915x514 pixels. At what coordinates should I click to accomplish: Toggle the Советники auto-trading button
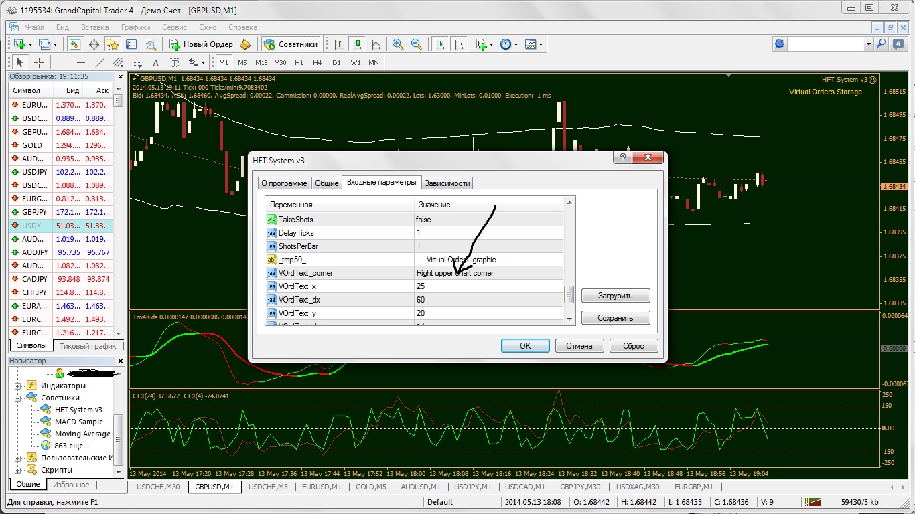(x=291, y=44)
